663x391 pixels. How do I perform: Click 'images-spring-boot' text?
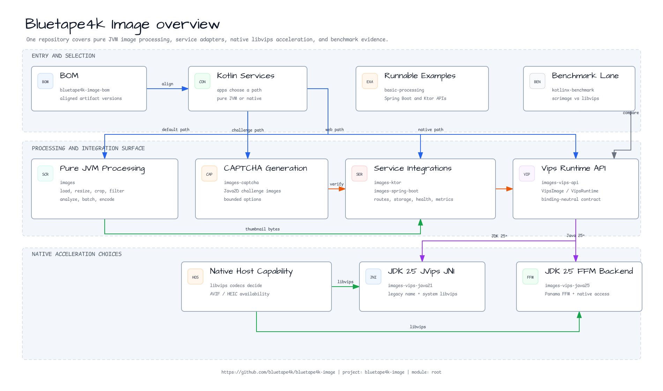[396, 191]
